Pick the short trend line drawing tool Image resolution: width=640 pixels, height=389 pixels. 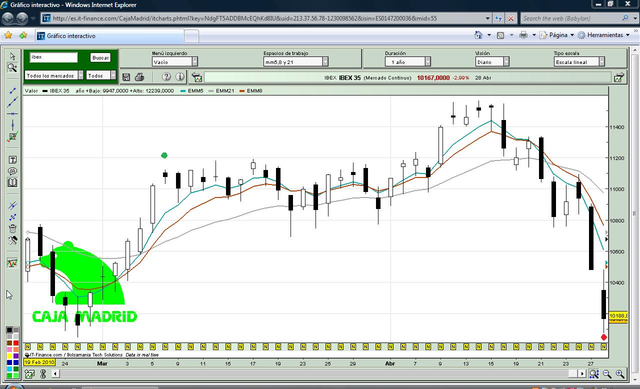[x=12, y=90]
